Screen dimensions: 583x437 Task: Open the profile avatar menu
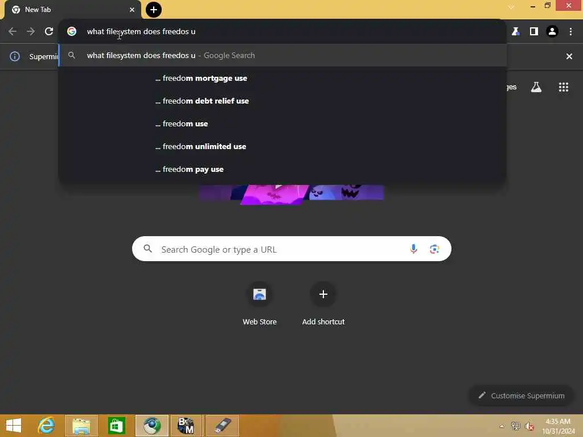point(552,32)
